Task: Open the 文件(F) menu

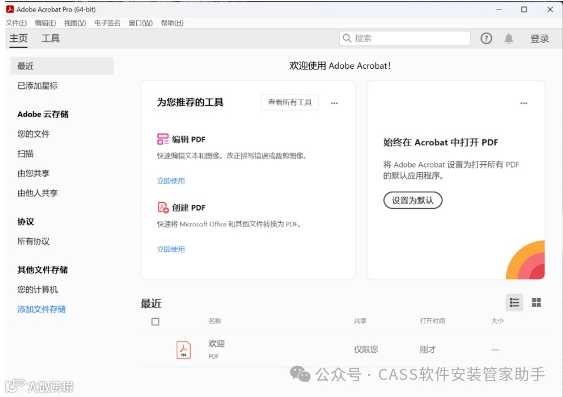Action: (16, 23)
